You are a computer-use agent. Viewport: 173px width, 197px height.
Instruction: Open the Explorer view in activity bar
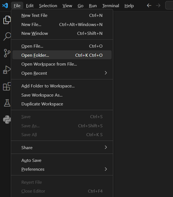point(7,20)
